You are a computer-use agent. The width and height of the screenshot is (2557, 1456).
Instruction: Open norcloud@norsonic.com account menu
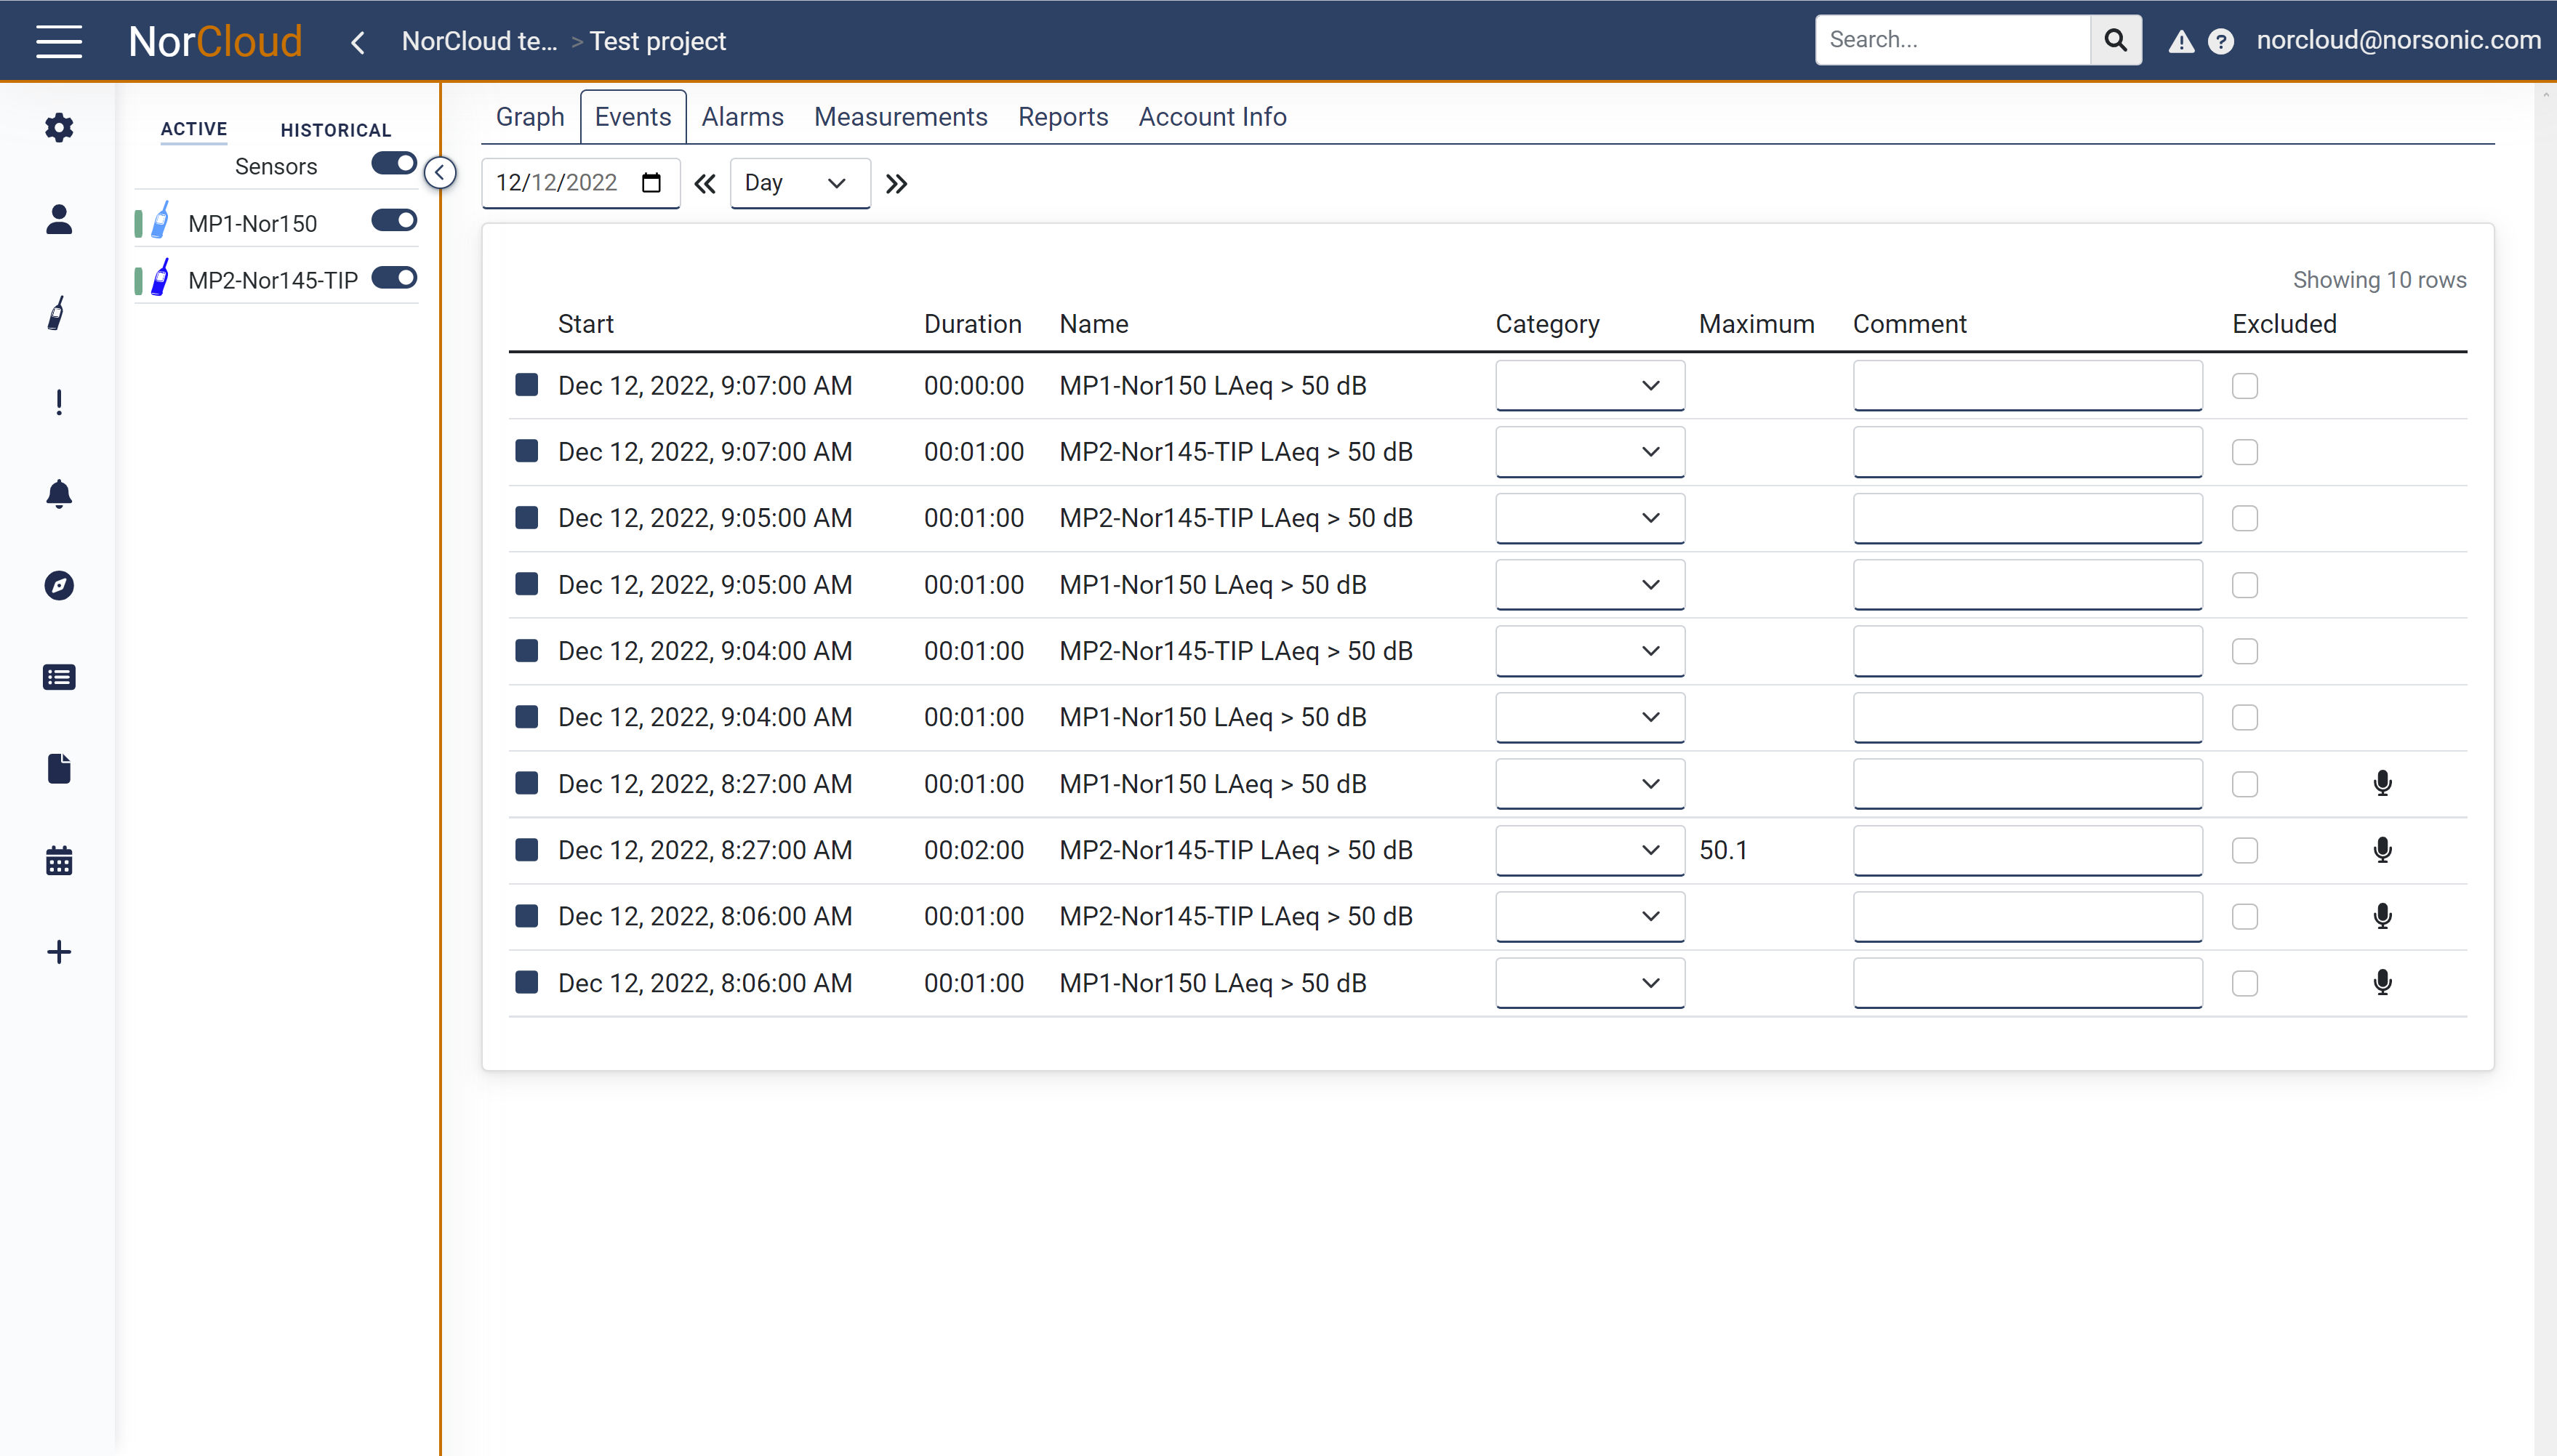(x=2398, y=40)
